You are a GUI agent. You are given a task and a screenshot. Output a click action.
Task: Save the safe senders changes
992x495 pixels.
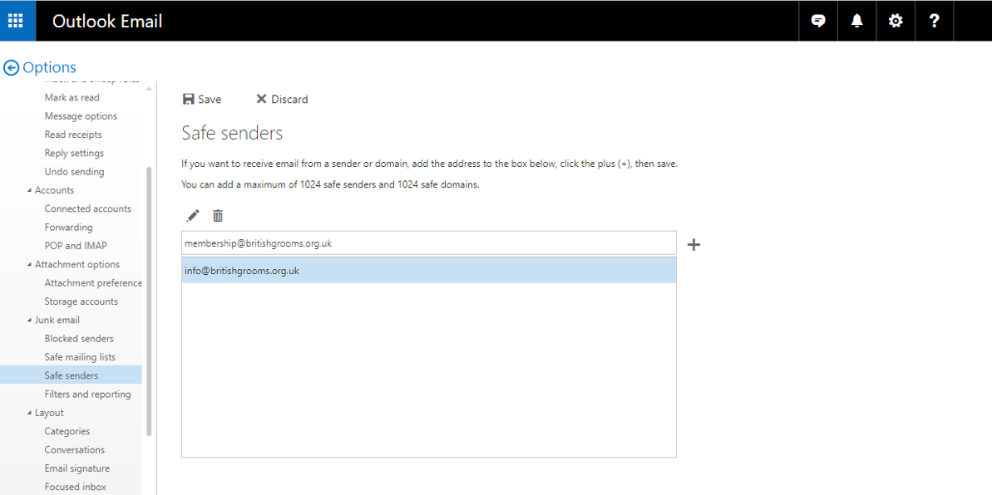coord(202,100)
